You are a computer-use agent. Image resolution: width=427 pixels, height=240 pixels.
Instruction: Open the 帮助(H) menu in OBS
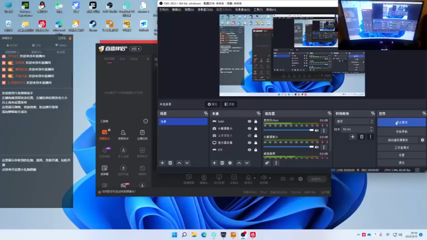point(271,10)
